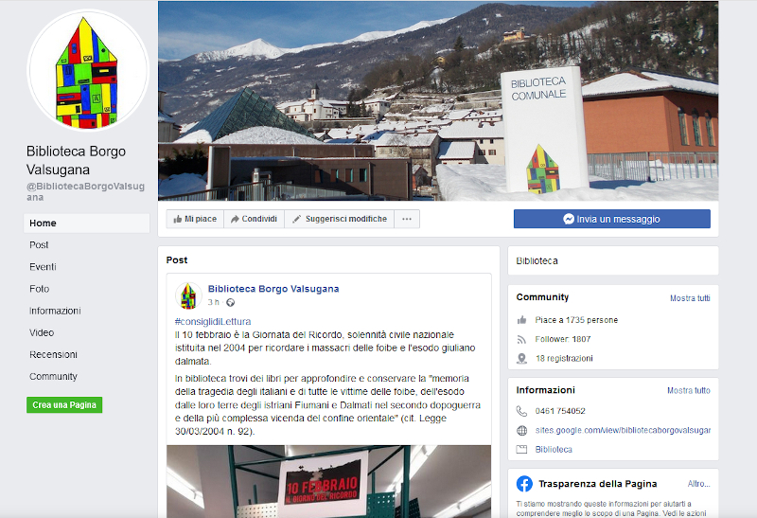Click Invia un messaggio Messenger button
757x518 pixels.
click(x=611, y=219)
